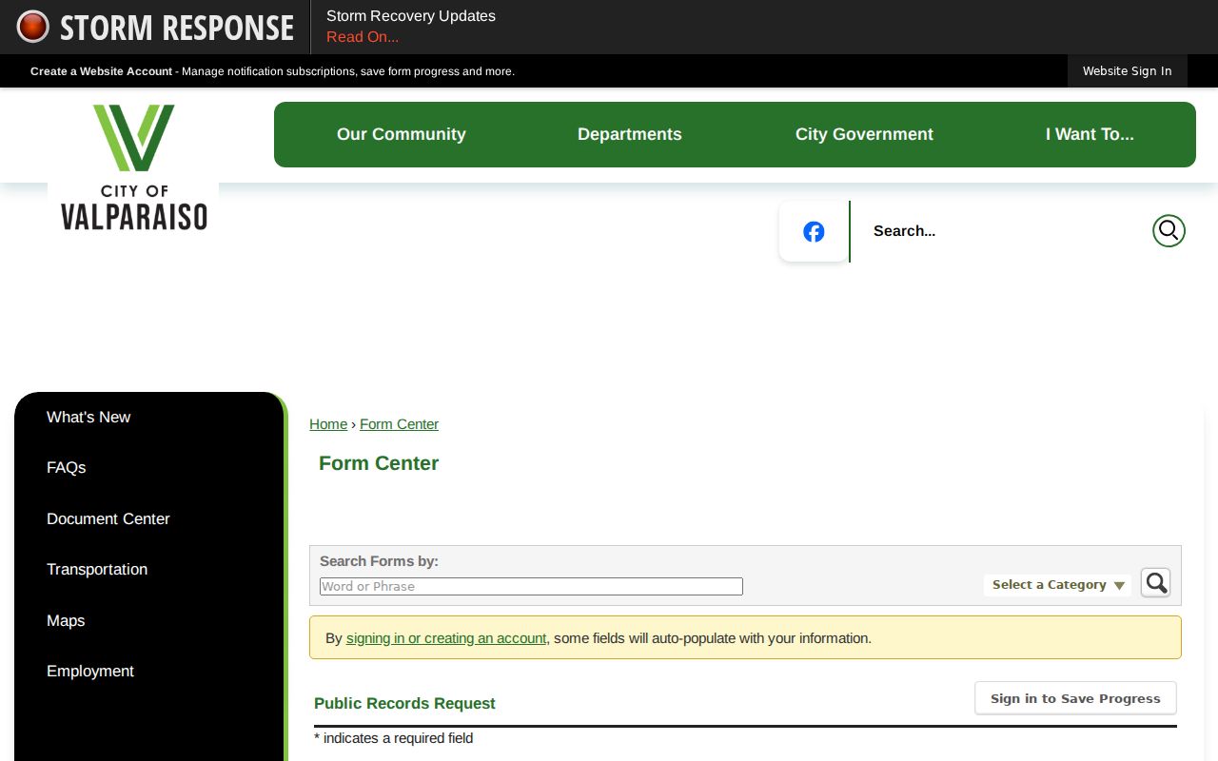Click the form search magnifier button

coord(1155,582)
